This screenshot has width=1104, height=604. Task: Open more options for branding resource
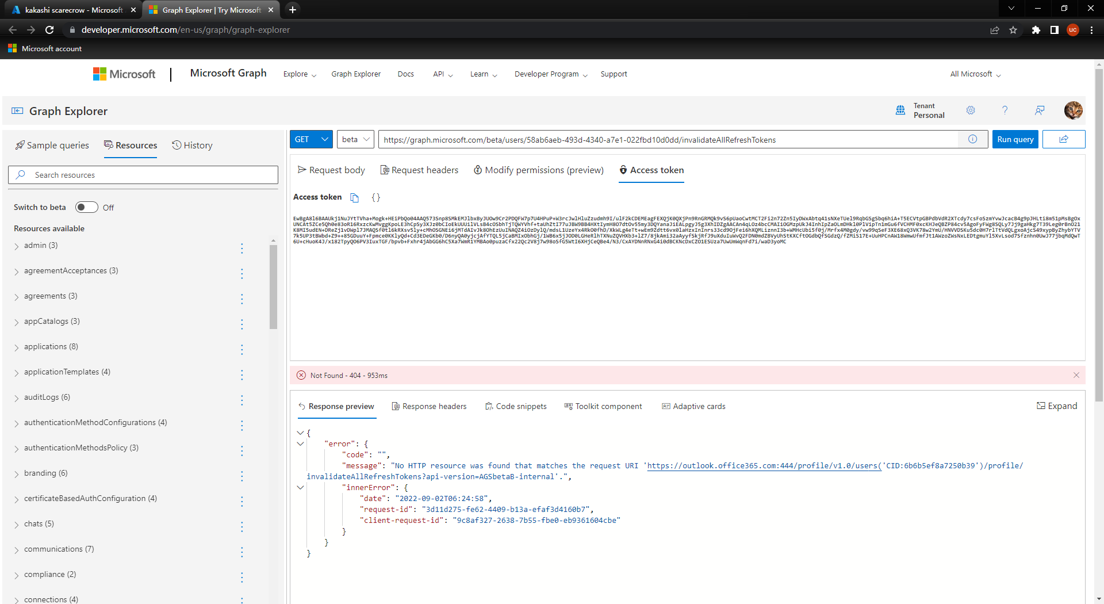[241, 476]
